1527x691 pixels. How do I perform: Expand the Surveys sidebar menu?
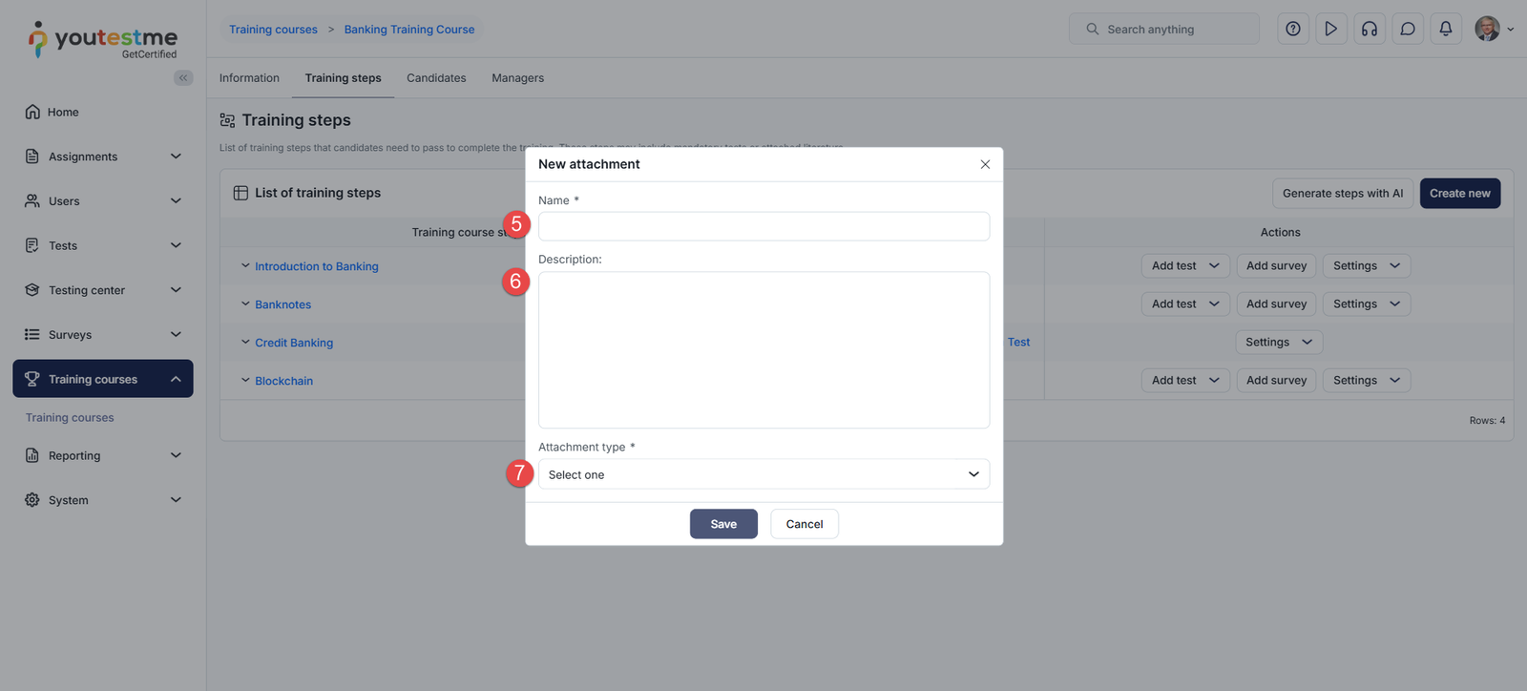103,334
